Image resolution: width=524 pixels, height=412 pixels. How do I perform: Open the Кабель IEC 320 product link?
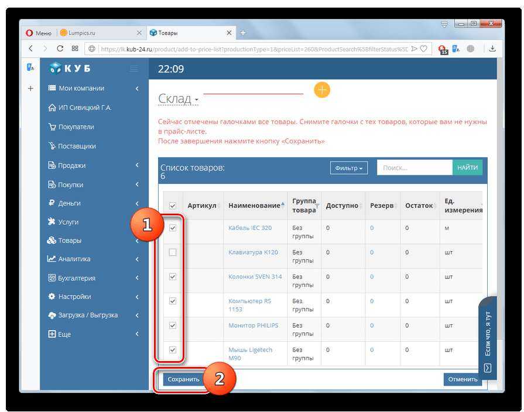click(x=250, y=228)
